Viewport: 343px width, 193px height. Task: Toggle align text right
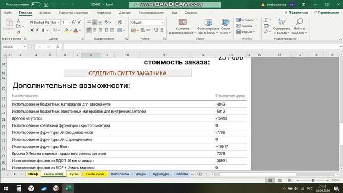tap(100, 30)
